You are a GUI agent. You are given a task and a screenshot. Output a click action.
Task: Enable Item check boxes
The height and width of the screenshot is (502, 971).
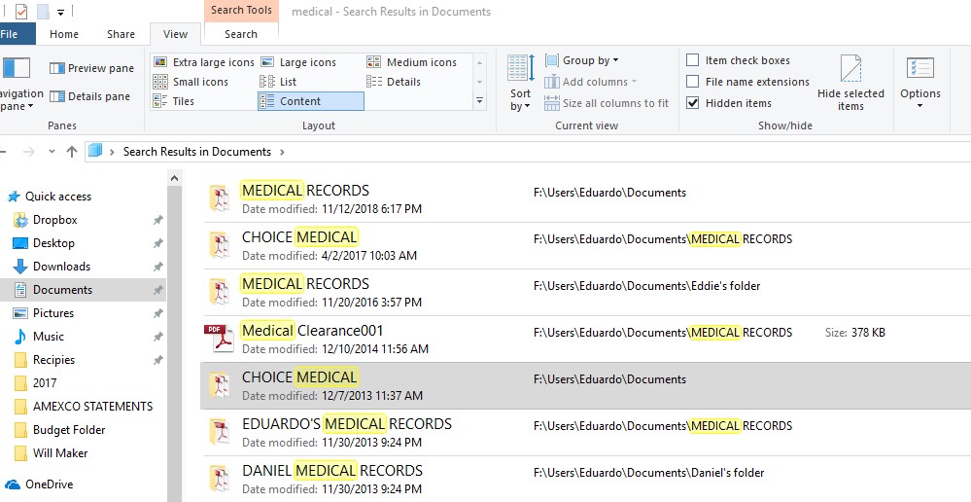[x=693, y=60]
